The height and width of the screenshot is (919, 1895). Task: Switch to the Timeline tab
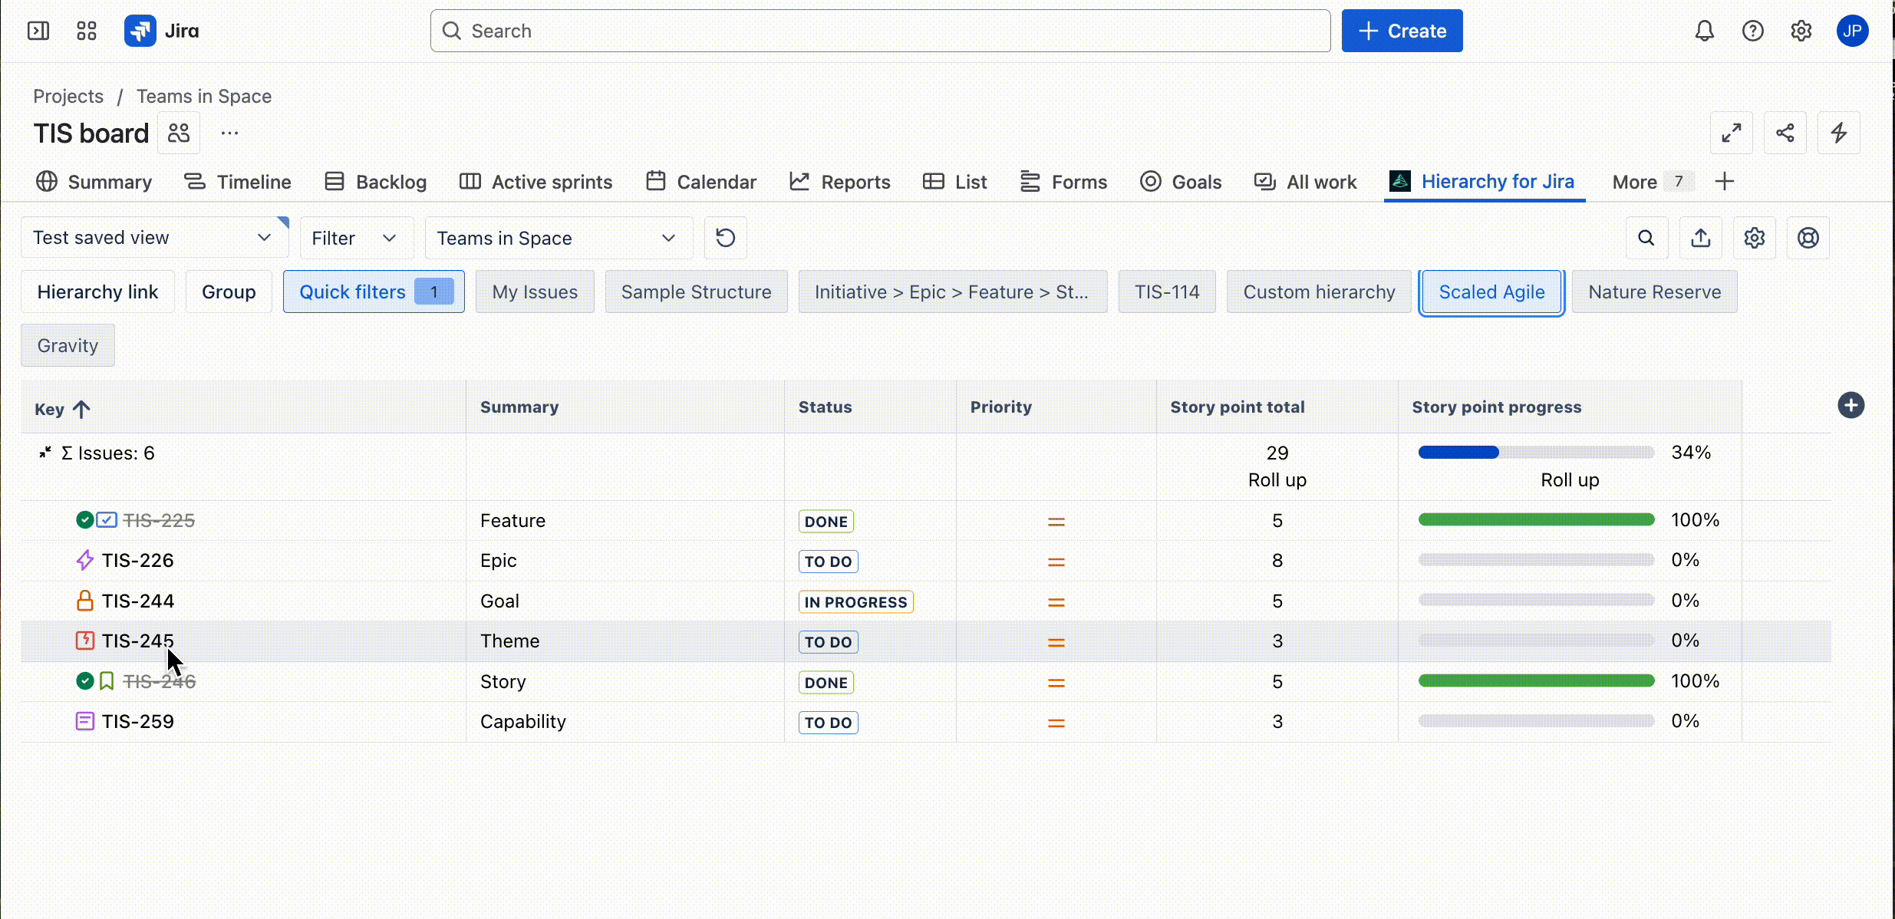pyautogui.click(x=238, y=182)
